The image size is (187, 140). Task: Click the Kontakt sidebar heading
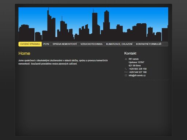coord(130,53)
